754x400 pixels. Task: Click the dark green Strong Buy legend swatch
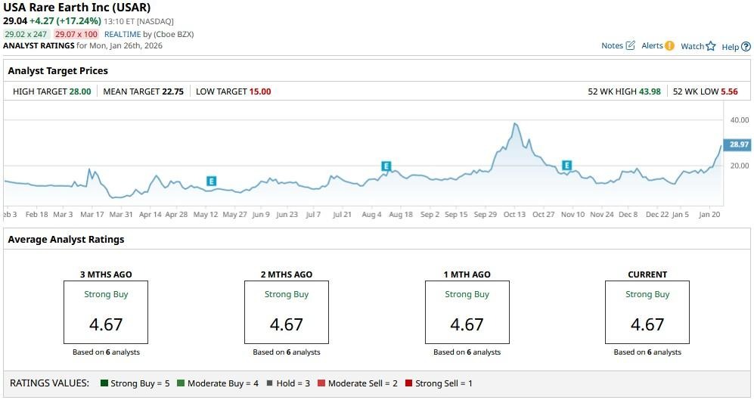click(x=104, y=383)
